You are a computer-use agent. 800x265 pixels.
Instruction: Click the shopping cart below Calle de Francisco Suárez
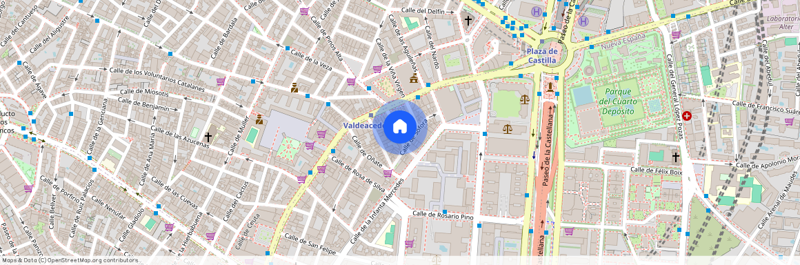789,121
